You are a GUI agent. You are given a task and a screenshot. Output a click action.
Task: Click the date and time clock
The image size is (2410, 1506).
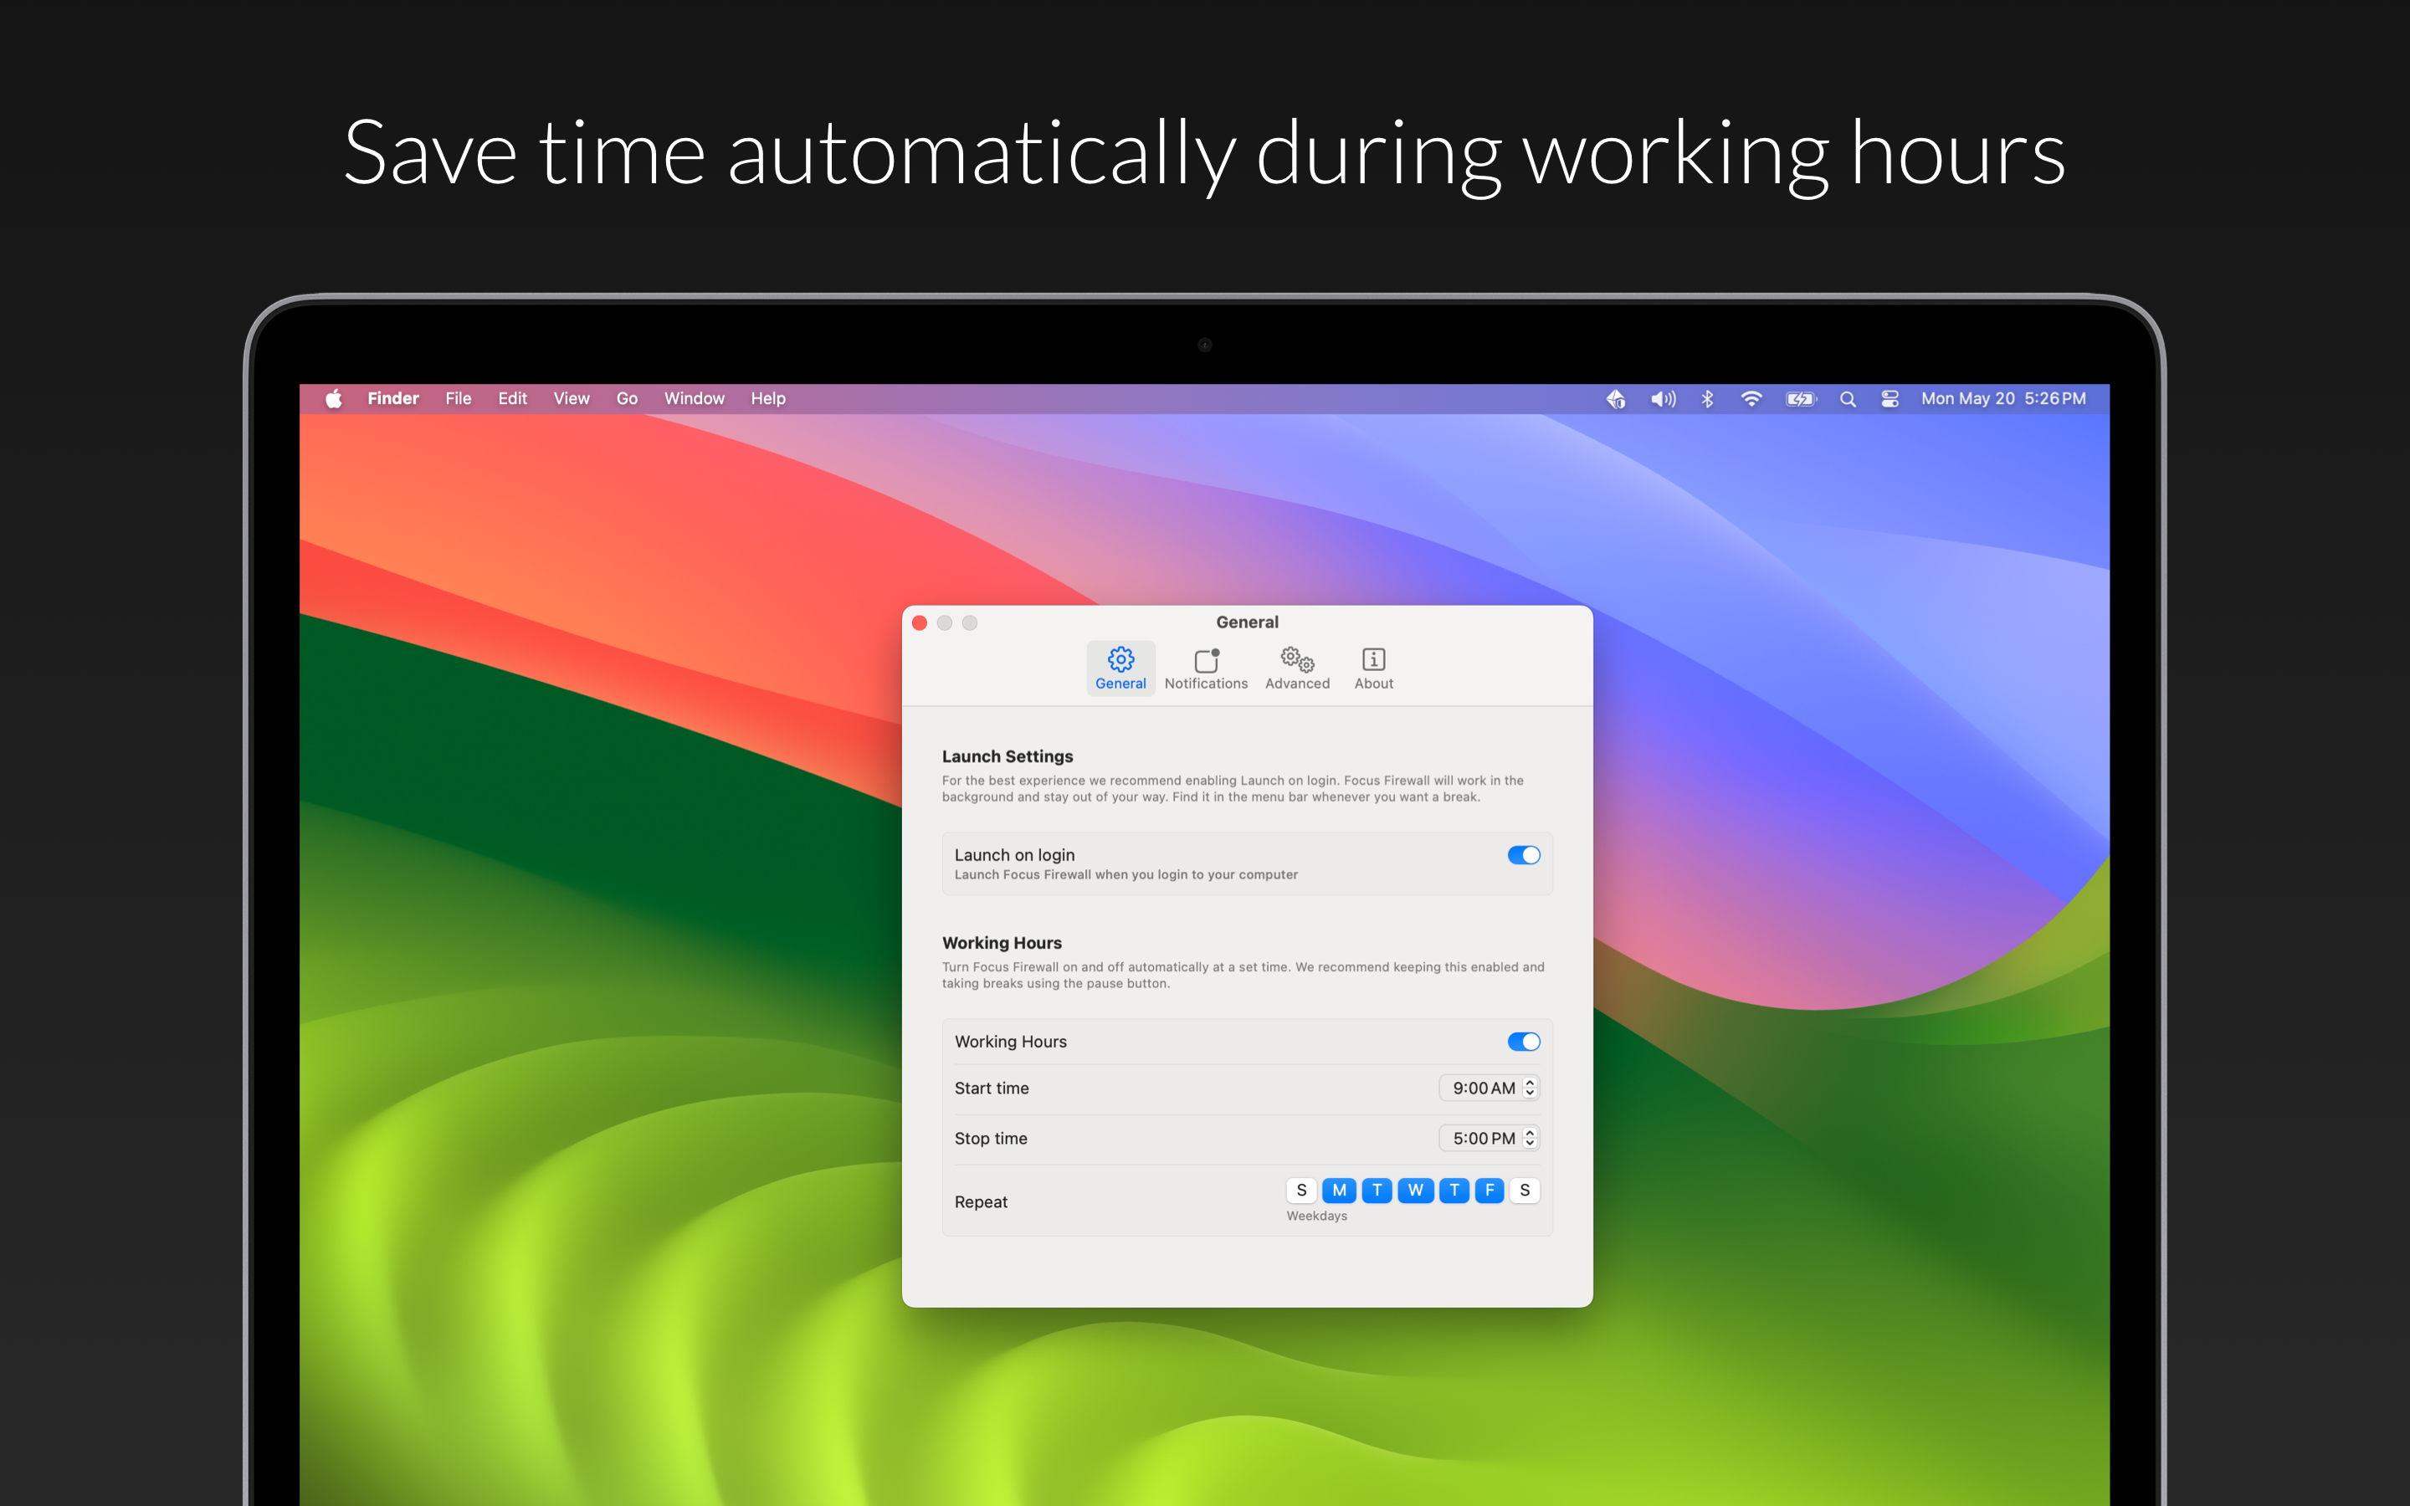[x=2002, y=398]
